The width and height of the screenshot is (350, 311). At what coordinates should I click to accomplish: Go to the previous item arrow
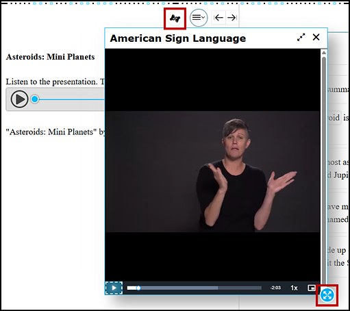218,18
